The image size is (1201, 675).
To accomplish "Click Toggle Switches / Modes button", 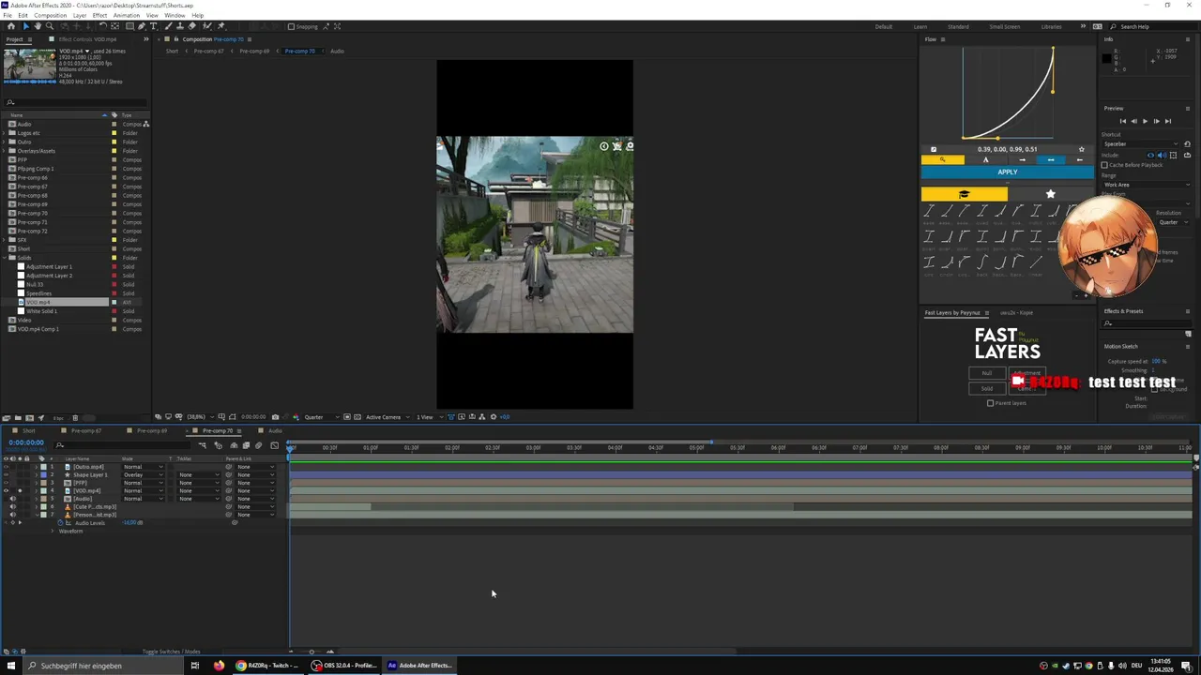I will pos(172,652).
